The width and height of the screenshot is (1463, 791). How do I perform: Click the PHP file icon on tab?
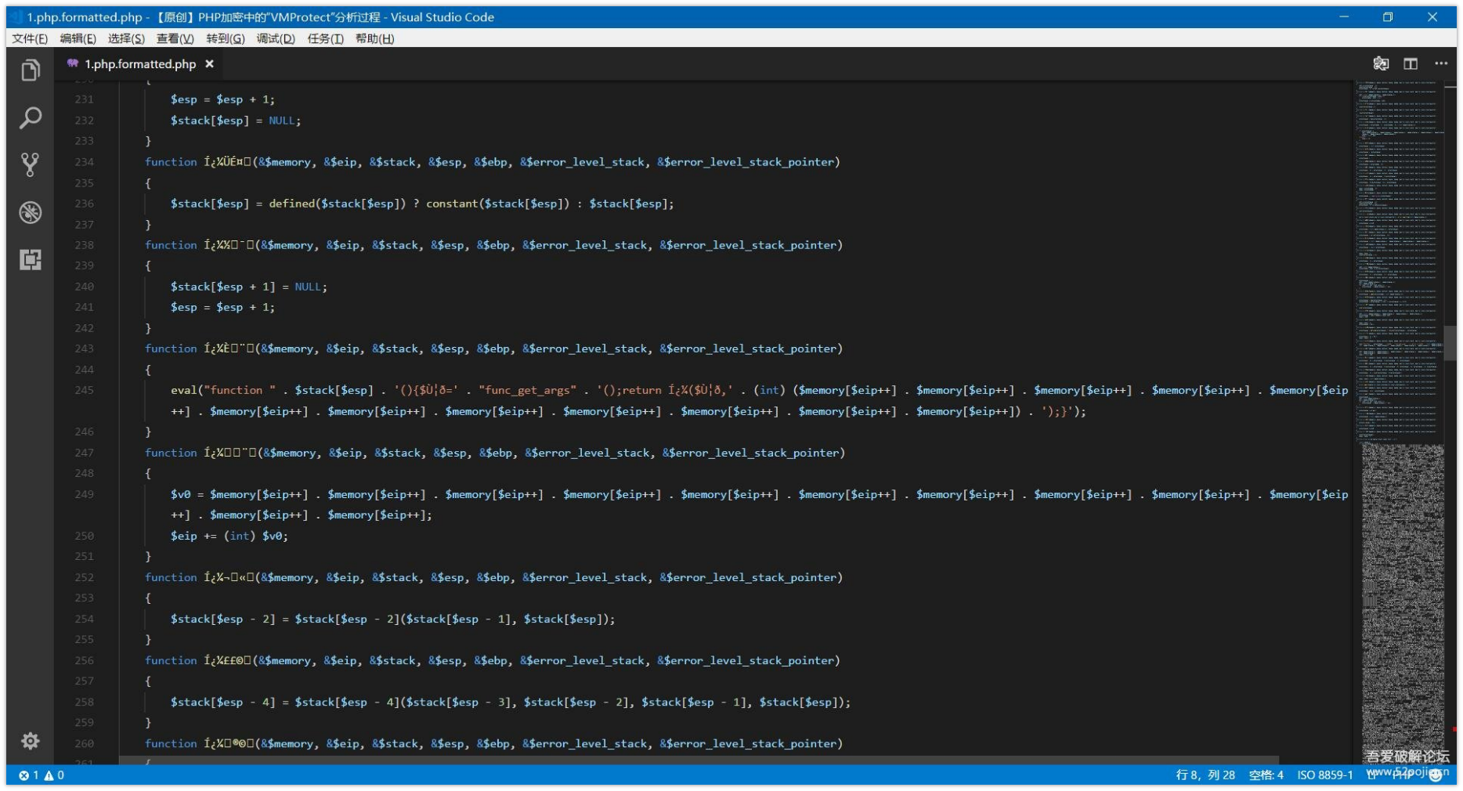tap(73, 63)
